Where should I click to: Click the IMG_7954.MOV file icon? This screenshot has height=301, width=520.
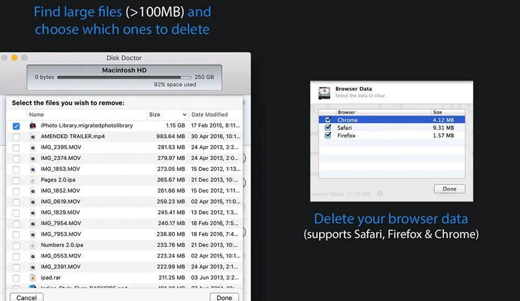click(x=32, y=224)
